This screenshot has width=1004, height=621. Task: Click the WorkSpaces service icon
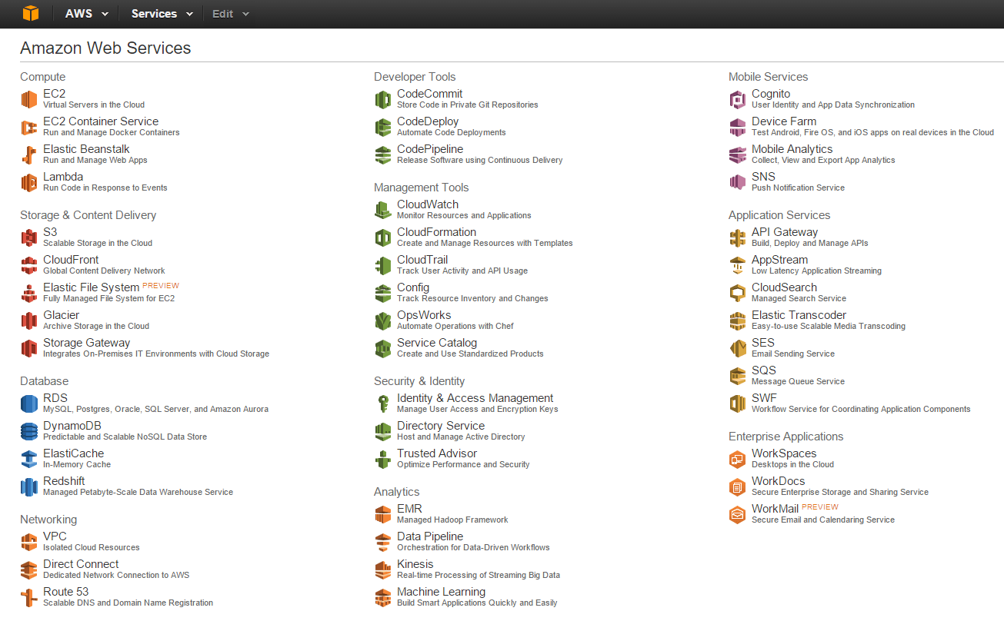(738, 459)
